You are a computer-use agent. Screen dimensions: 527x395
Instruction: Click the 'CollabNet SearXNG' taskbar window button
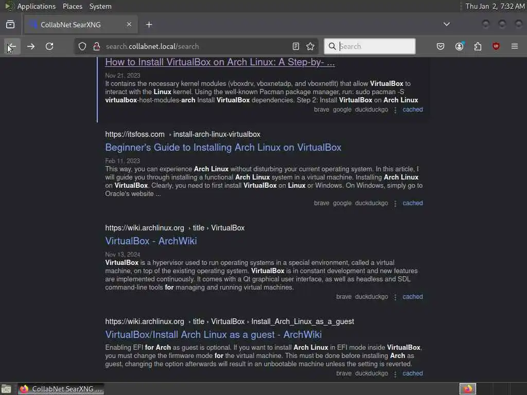pos(61,389)
